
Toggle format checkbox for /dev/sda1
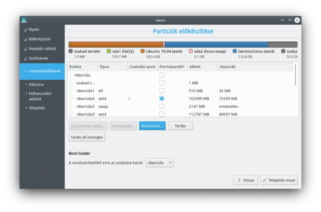162,91
